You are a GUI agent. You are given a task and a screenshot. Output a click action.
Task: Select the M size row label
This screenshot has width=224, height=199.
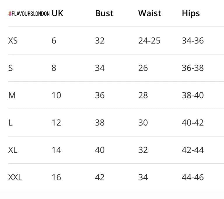tap(12, 95)
